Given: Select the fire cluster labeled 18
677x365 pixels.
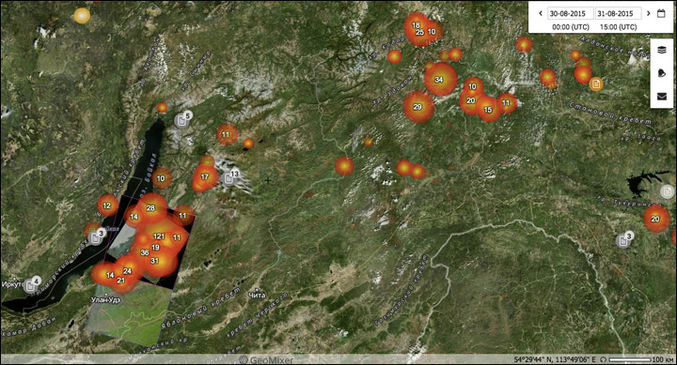Looking at the screenshot, I should pos(416,25).
